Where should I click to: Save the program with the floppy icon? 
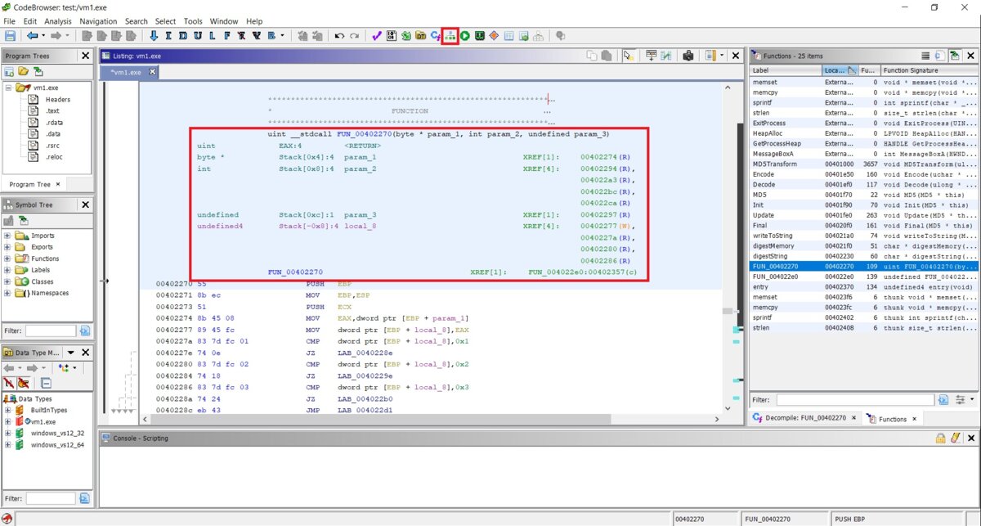[x=11, y=36]
